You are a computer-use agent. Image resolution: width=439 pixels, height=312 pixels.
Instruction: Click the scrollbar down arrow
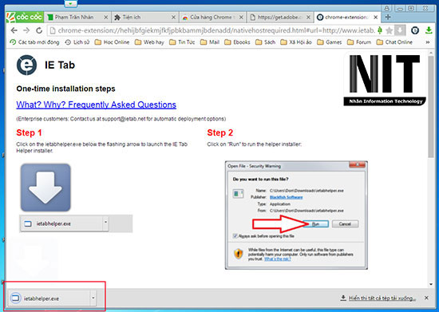(431, 284)
